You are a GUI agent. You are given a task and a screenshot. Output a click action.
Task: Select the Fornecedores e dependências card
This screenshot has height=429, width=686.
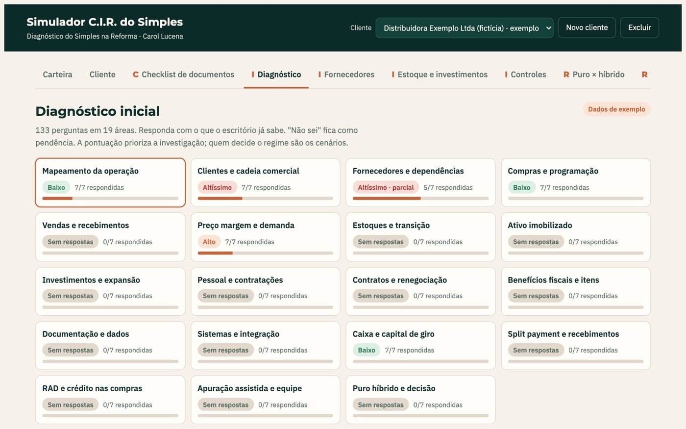click(x=420, y=182)
